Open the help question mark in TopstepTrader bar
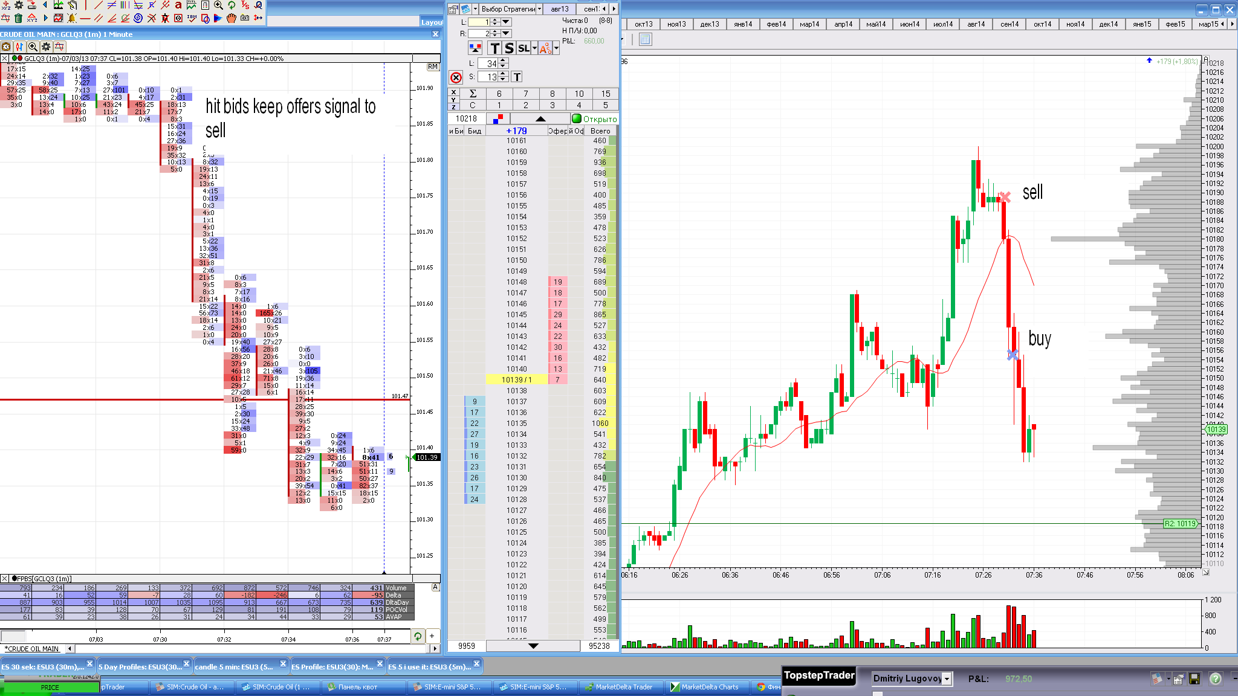 click(x=1216, y=679)
